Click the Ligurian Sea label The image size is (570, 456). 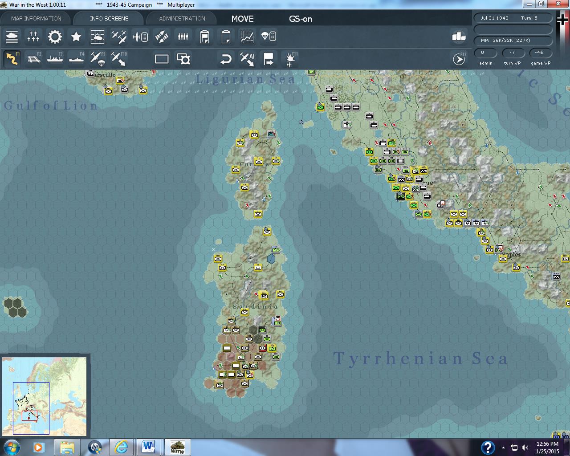(246, 79)
